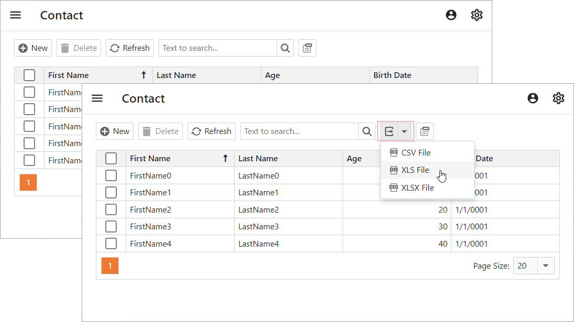Click Refresh button in back window
574x322 pixels.
130,48
